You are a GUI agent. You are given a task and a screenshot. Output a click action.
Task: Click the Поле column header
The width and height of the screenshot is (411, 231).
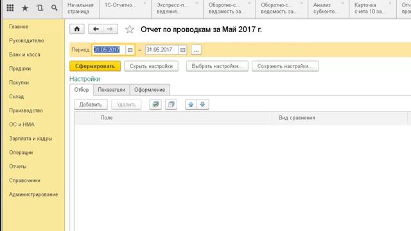click(183, 118)
